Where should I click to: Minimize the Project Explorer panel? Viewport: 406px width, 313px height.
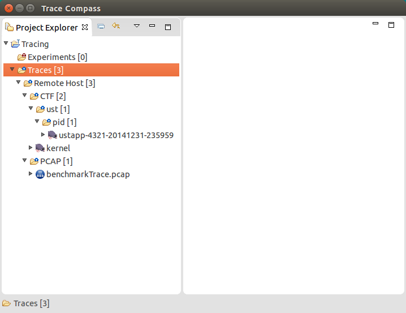(x=152, y=26)
